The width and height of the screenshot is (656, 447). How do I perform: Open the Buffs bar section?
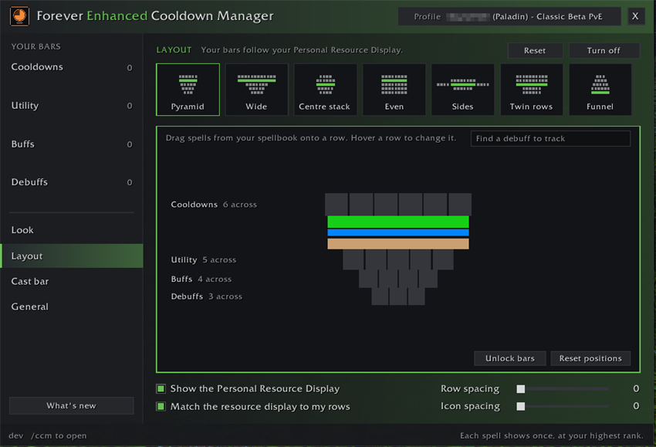(x=72, y=144)
